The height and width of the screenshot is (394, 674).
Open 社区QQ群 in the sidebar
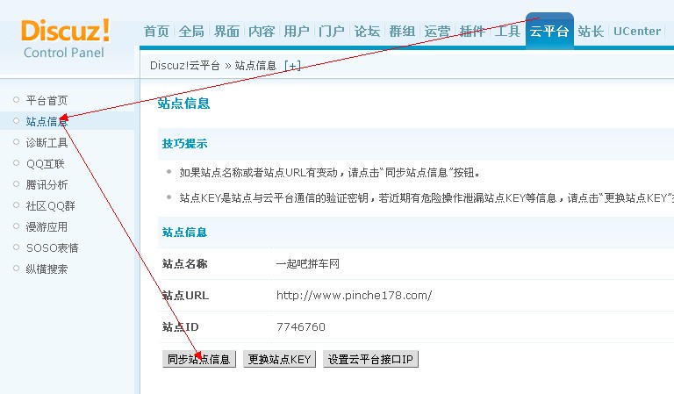(x=50, y=206)
